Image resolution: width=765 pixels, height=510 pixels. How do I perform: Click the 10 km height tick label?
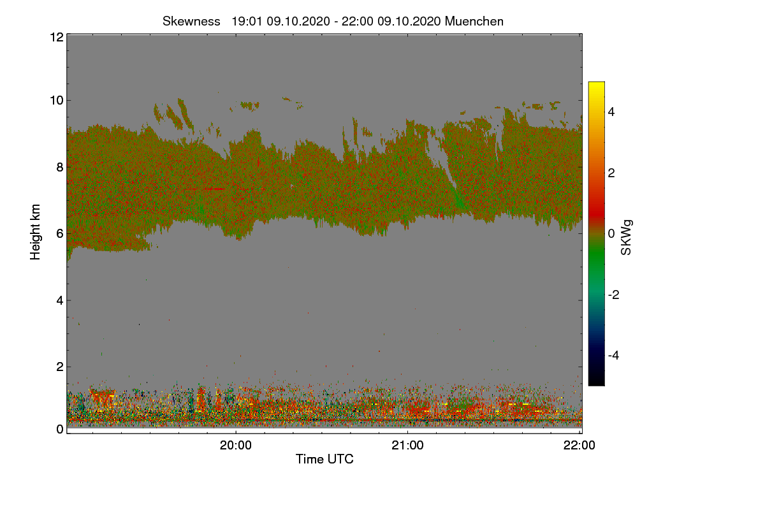(55, 99)
